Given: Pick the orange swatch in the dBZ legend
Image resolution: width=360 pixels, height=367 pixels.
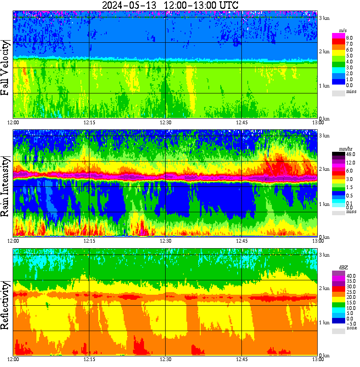Looking at the screenshot, I should click(x=338, y=294).
